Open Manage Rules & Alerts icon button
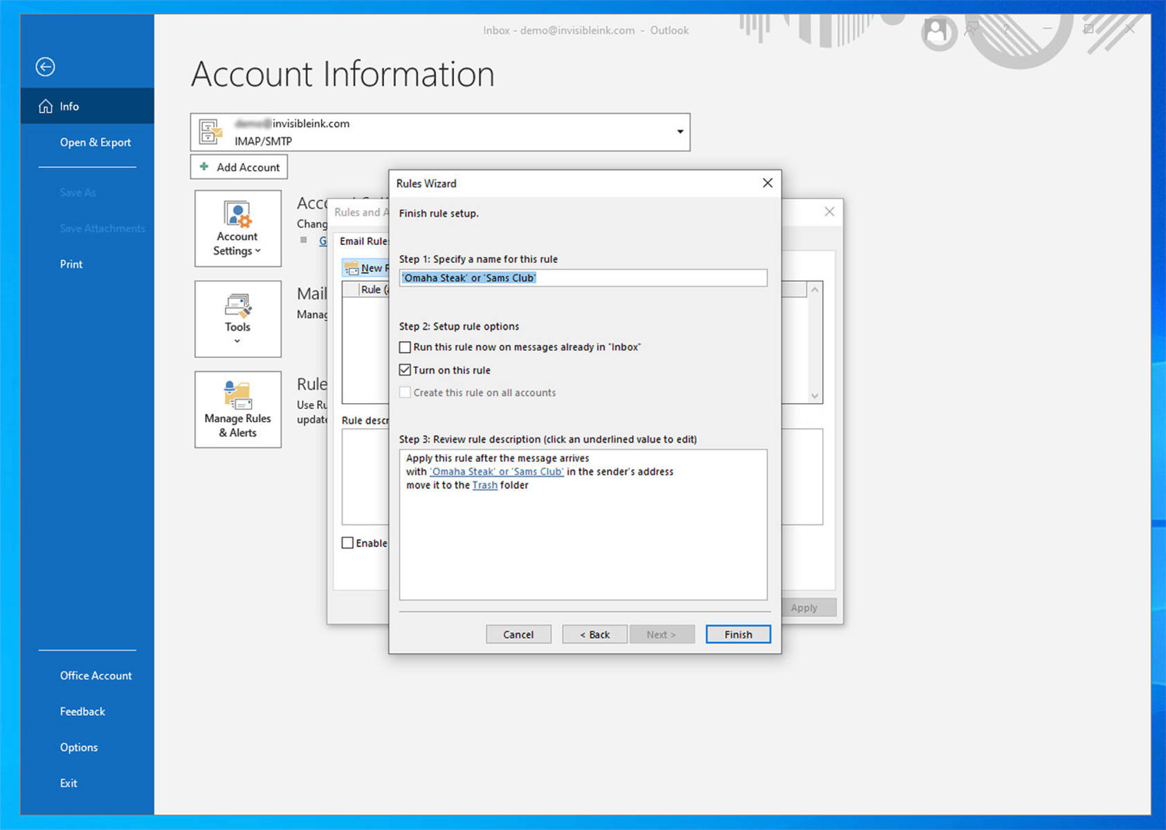1166x830 pixels. [x=238, y=409]
